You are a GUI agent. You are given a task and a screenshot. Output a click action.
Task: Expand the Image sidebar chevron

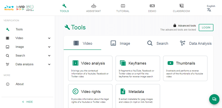[x=49, y=47]
